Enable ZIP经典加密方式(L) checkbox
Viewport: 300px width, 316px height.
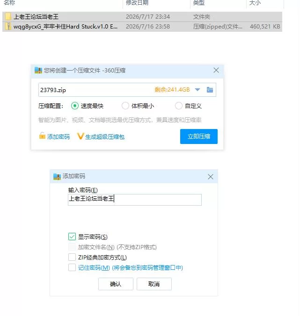pos(72,257)
